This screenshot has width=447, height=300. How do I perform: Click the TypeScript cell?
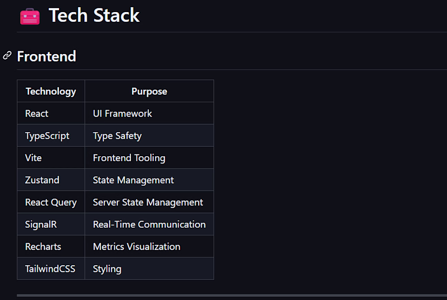point(51,135)
